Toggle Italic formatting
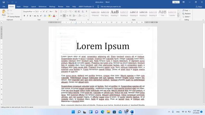Viewport: 205px width, 115px height. [x=27, y=16]
